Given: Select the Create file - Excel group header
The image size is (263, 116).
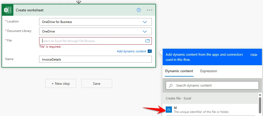Looking at the screenshot, I should coord(210,98).
